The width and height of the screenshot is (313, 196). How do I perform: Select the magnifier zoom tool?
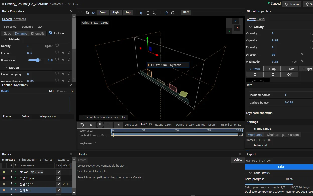pos(154,13)
